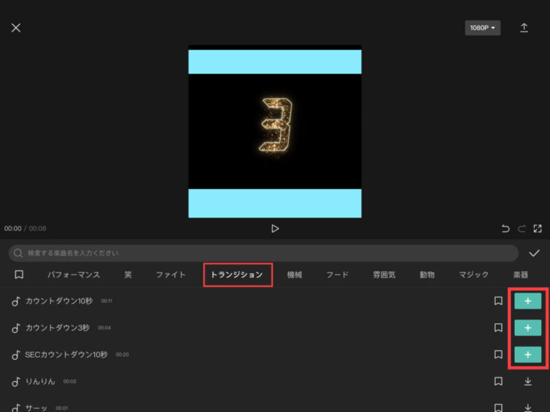The height and width of the screenshot is (412, 550).
Task: Open the マジック category tab
Action: 474,273
